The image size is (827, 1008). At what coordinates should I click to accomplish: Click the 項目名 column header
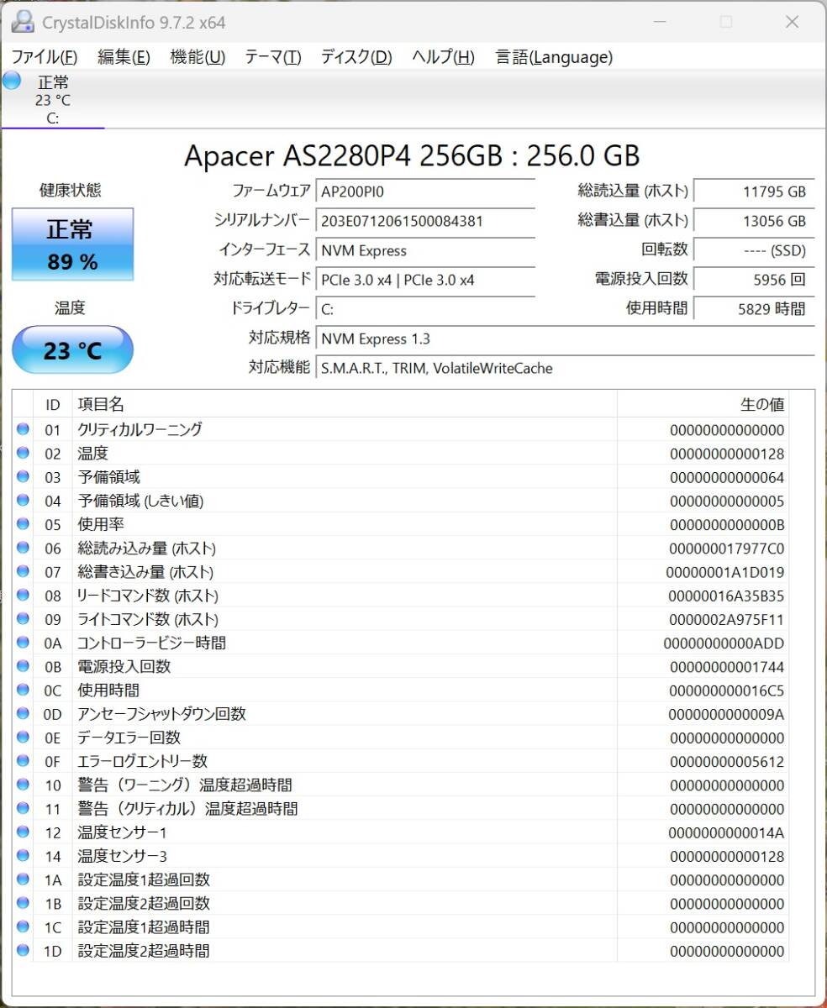tap(345, 405)
